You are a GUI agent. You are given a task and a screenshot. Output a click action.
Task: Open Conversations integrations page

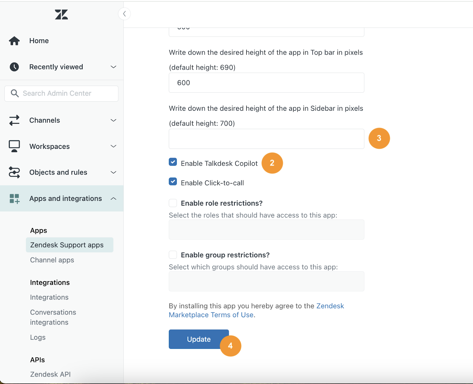pos(53,317)
